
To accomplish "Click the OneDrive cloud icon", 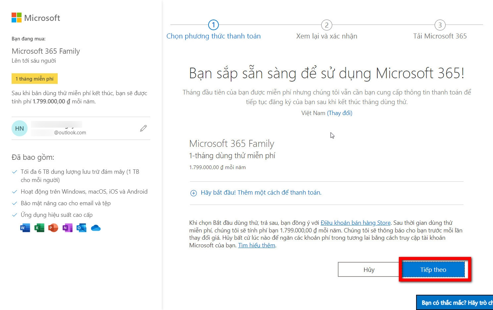I will coord(96,228).
